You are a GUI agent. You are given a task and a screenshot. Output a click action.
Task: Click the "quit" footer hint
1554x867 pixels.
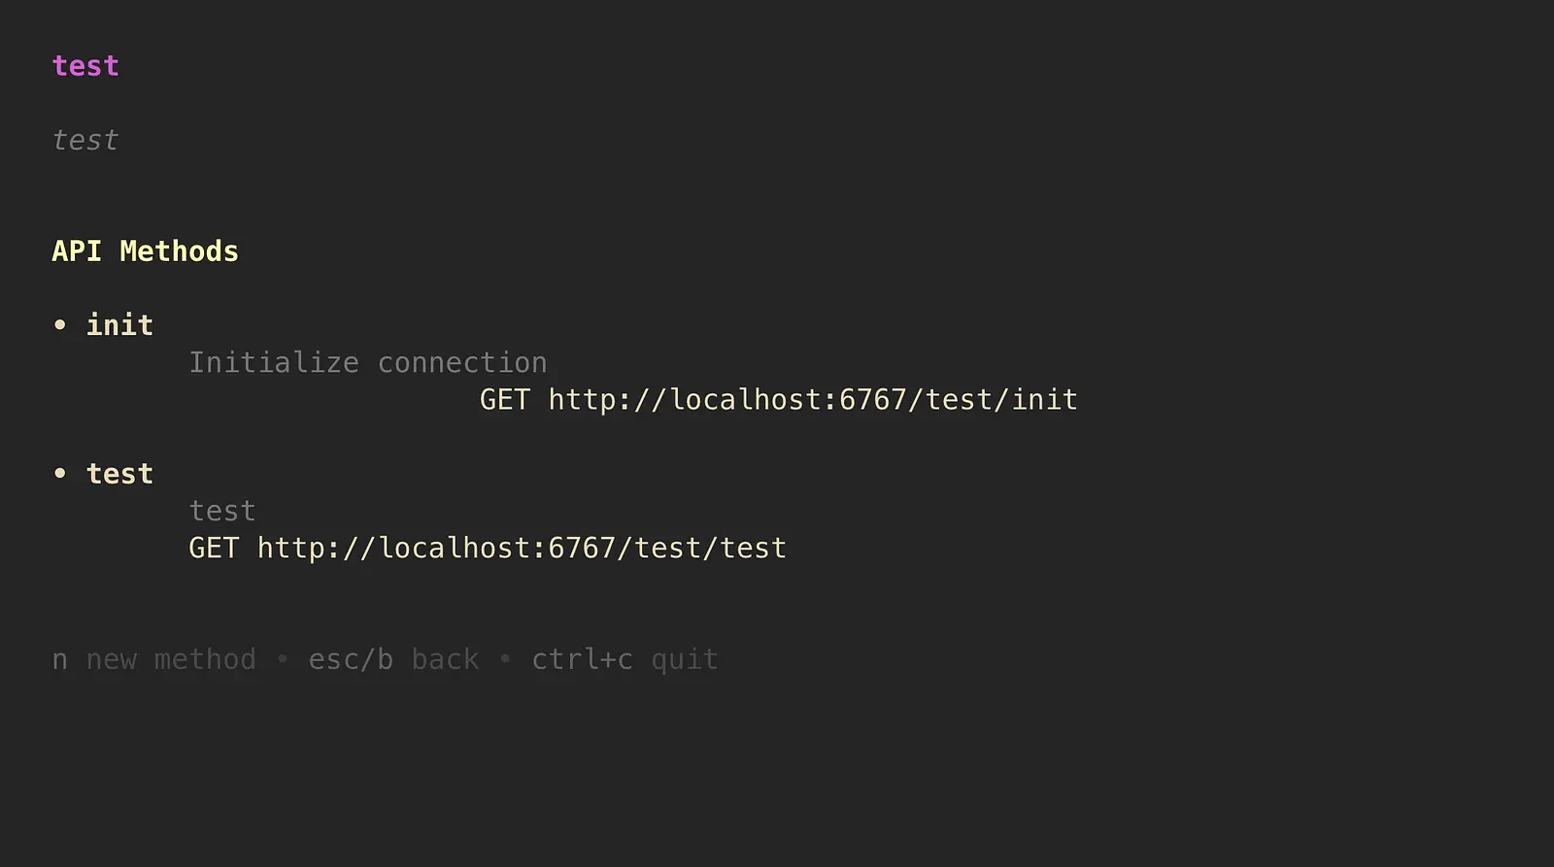click(x=684, y=660)
